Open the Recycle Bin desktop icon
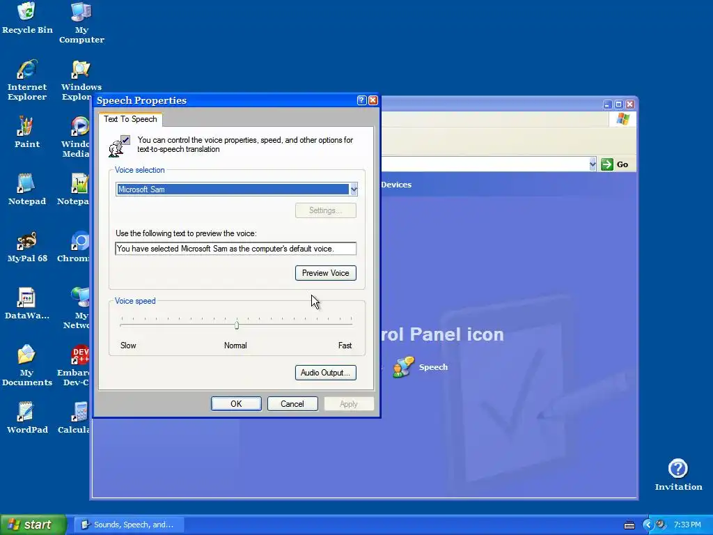 click(27, 18)
